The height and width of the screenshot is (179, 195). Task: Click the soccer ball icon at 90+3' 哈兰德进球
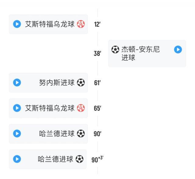[80, 159]
